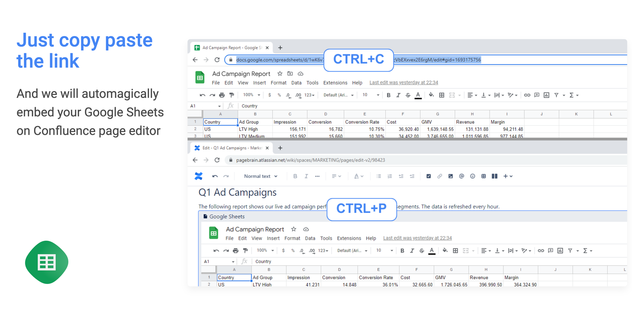Apply strikethrough in top Google Sheets toolbar
The width and height of the screenshot is (632, 309).
pyautogui.click(x=408, y=95)
